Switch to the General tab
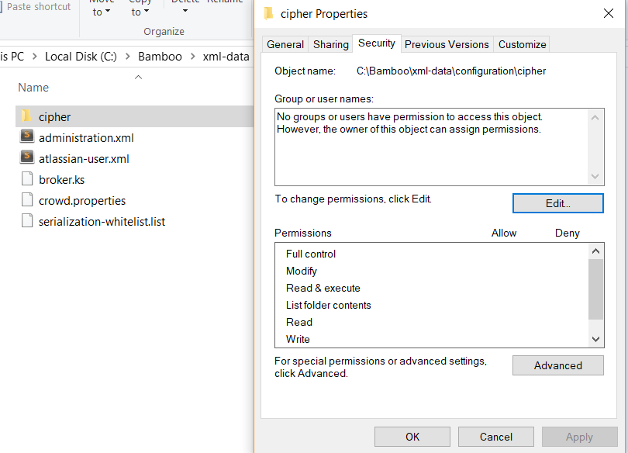The image size is (628, 453). pyautogui.click(x=285, y=44)
